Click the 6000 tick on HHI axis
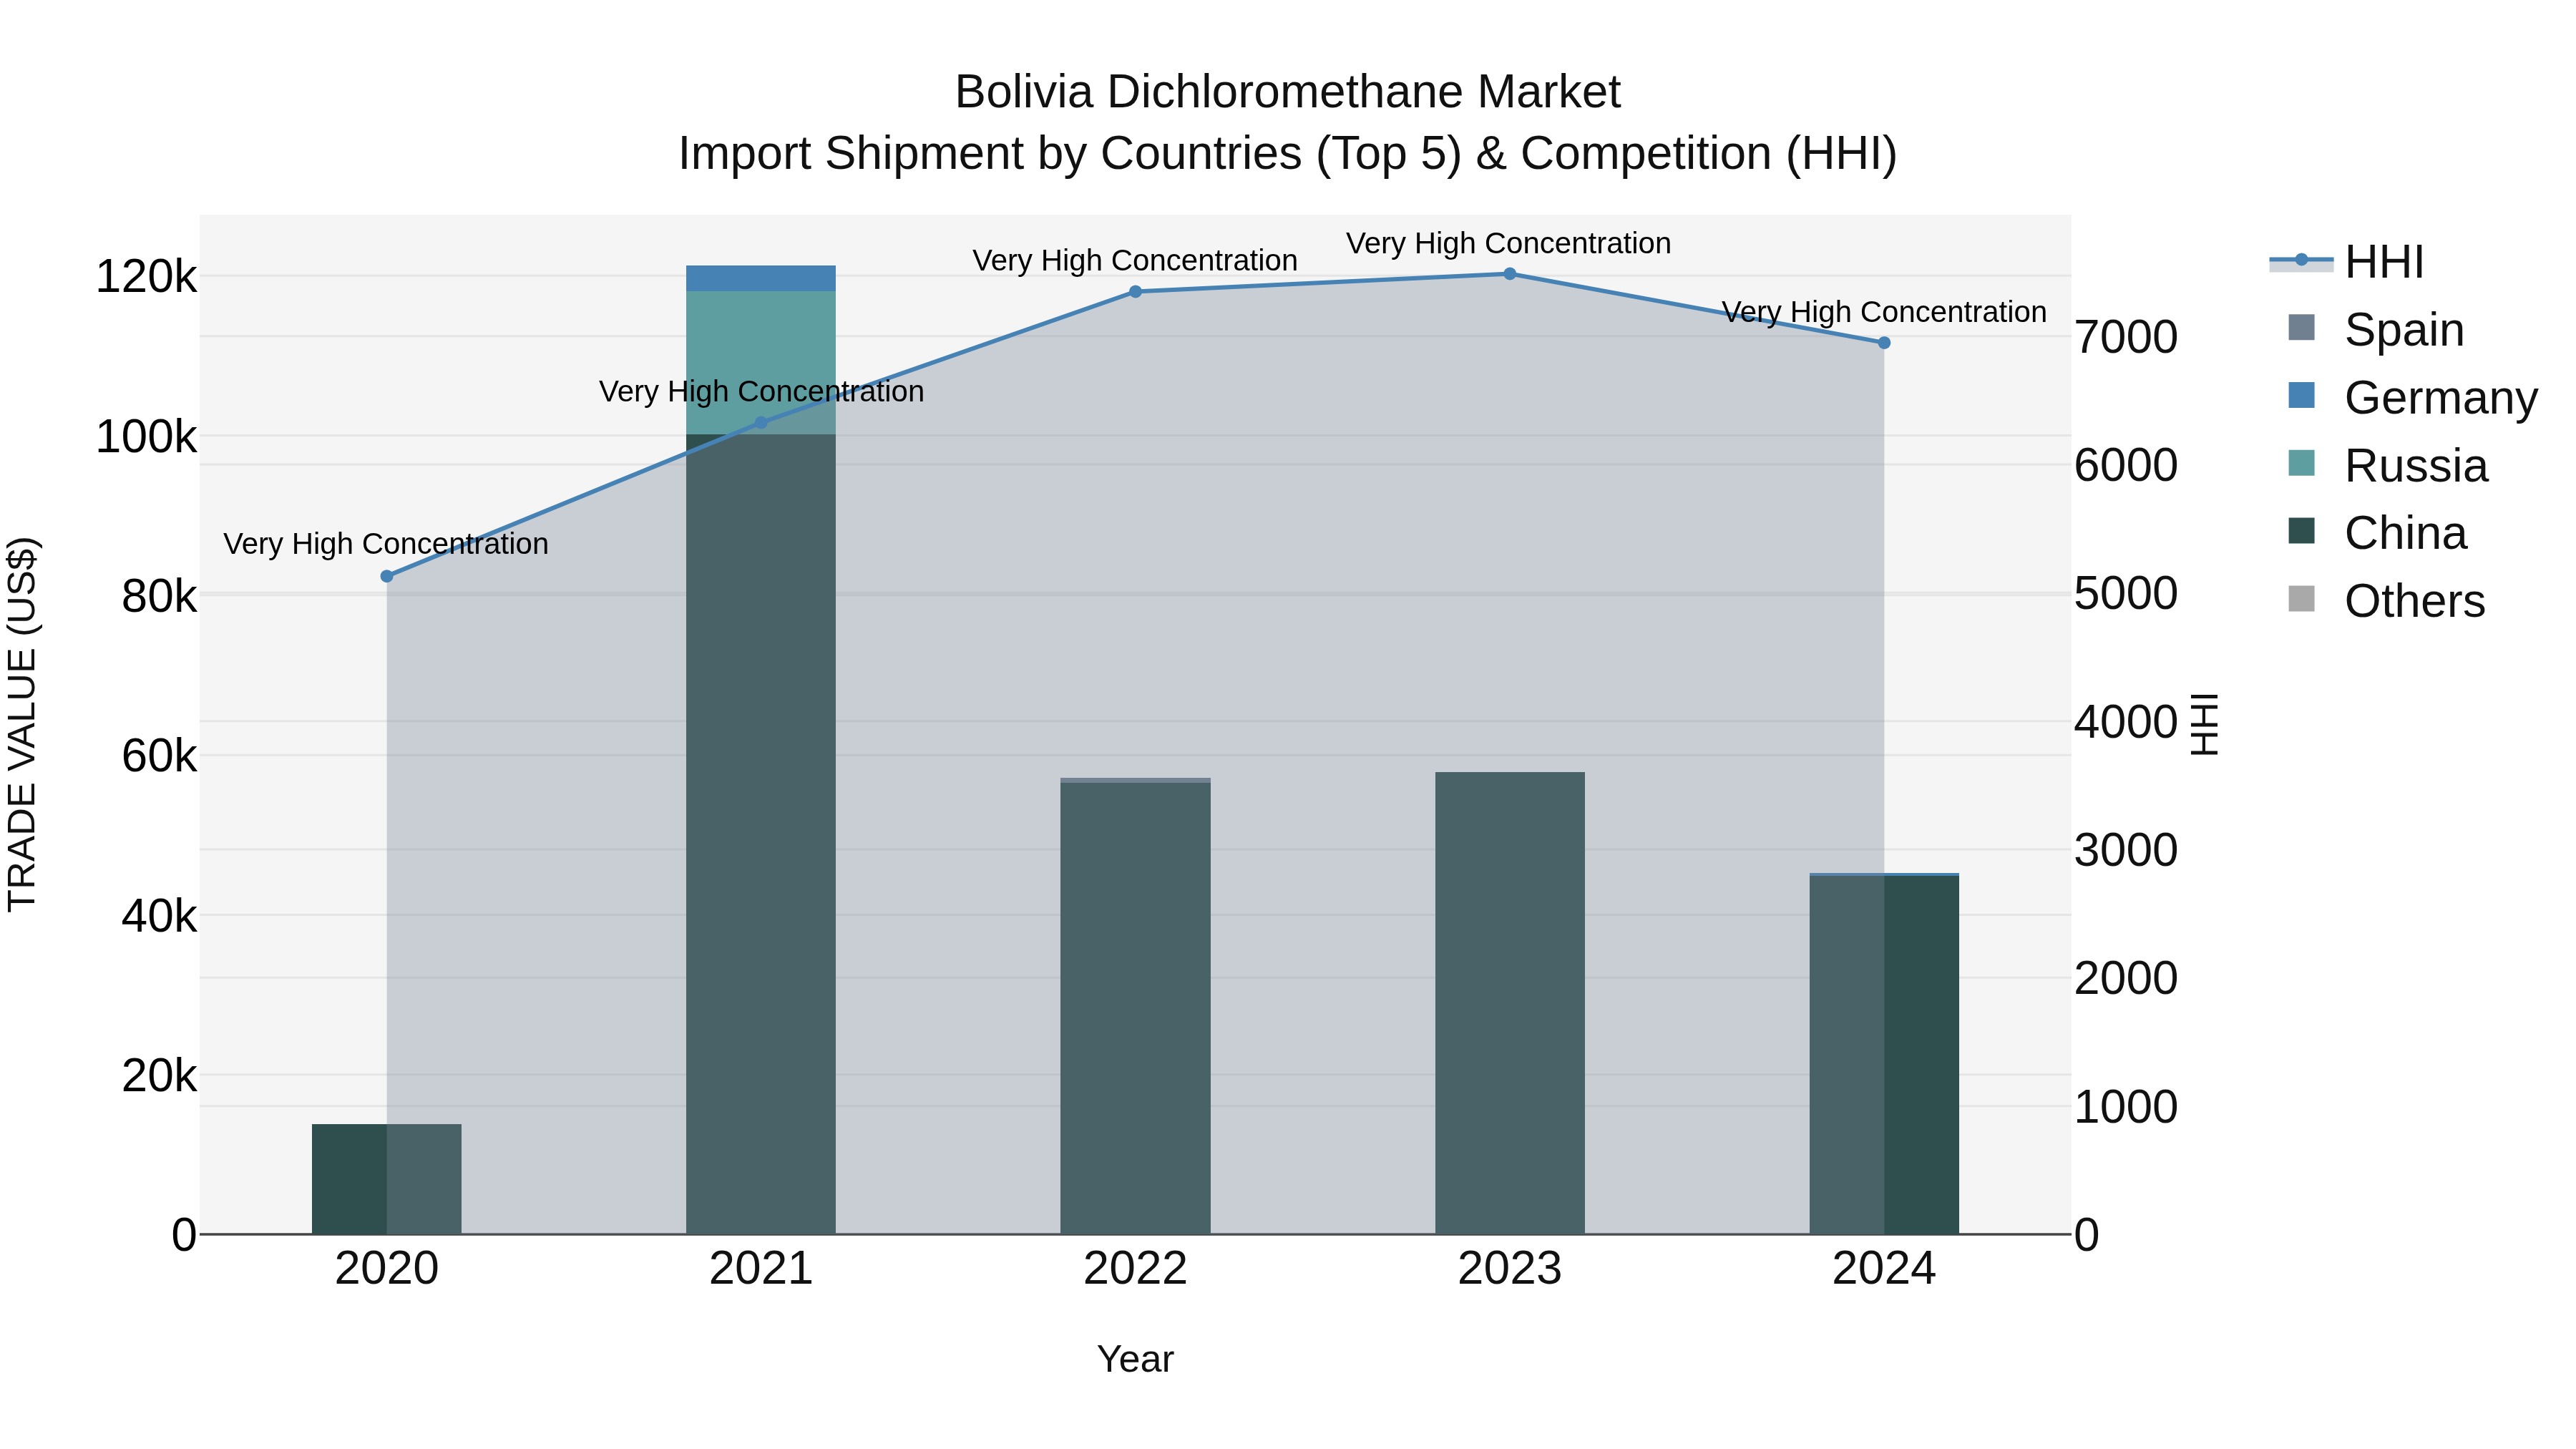 pyautogui.click(x=2126, y=465)
